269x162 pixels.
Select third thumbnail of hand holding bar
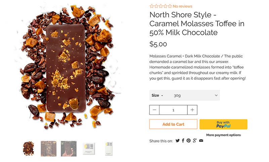point(69,148)
